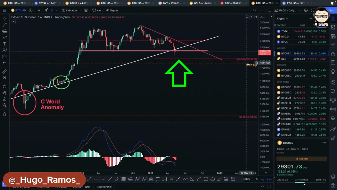The image size is (337, 190).
Task: Select the rectangle tool in bottom drawing toolbar
Action: [206, 179]
